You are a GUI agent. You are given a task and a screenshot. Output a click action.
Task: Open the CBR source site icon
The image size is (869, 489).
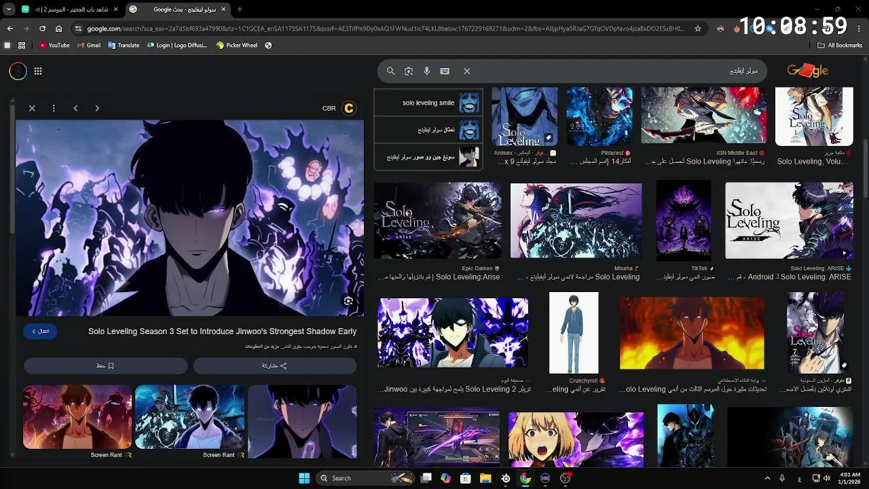coord(349,108)
